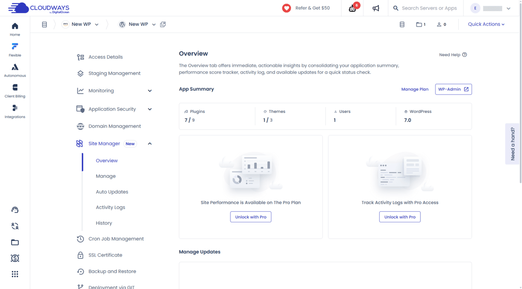Open the Autonomous section
Viewport: 522px width, 289px height.
pyautogui.click(x=15, y=70)
